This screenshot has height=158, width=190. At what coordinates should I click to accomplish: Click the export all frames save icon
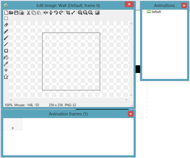pos(22,13)
